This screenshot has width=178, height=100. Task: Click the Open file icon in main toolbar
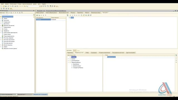point(4,6)
